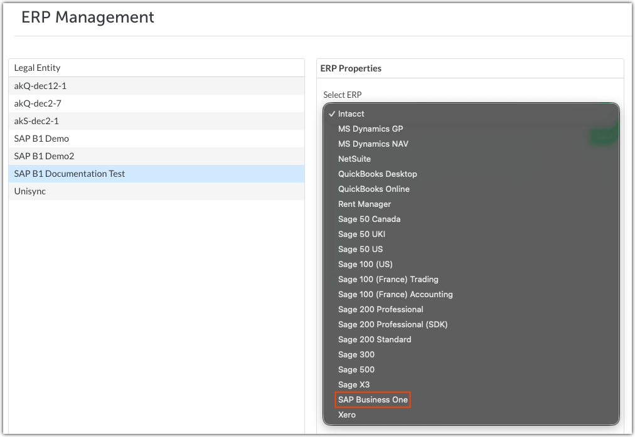Select Sage 300 from the ERP list
Image resolution: width=635 pixels, height=437 pixels.
(x=471, y=354)
